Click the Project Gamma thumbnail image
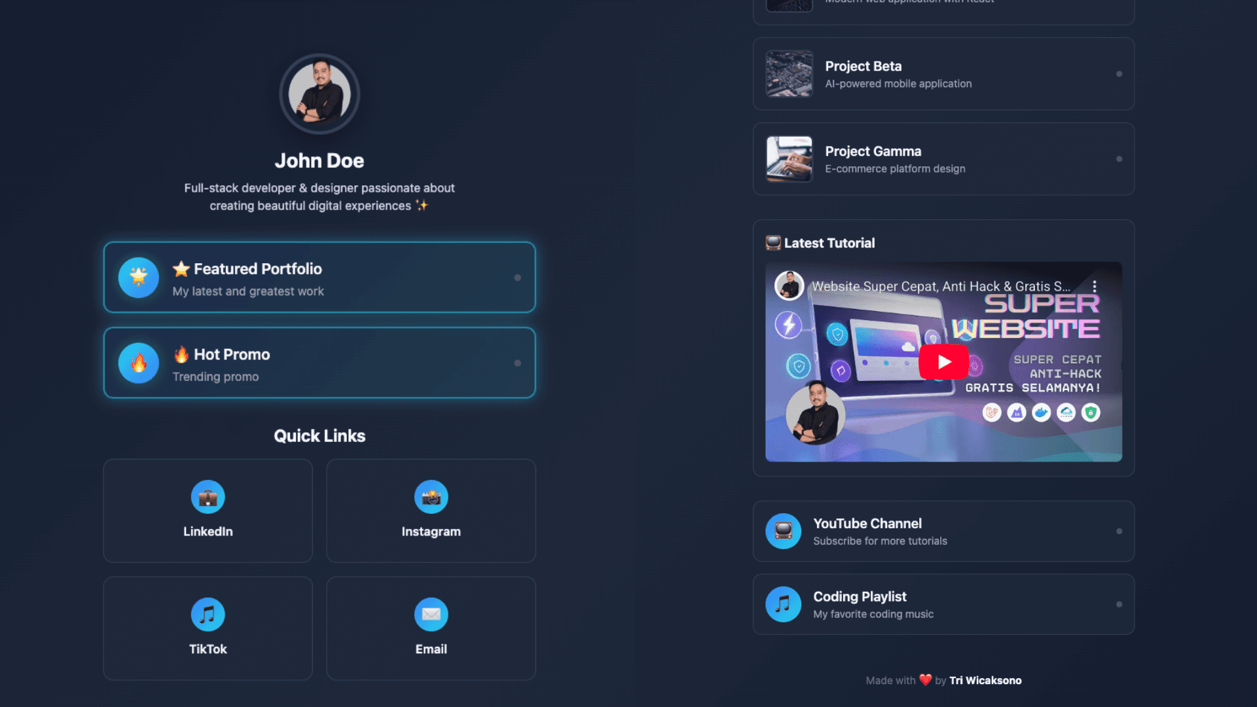Screen dimensions: 1257x707 click(x=790, y=159)
